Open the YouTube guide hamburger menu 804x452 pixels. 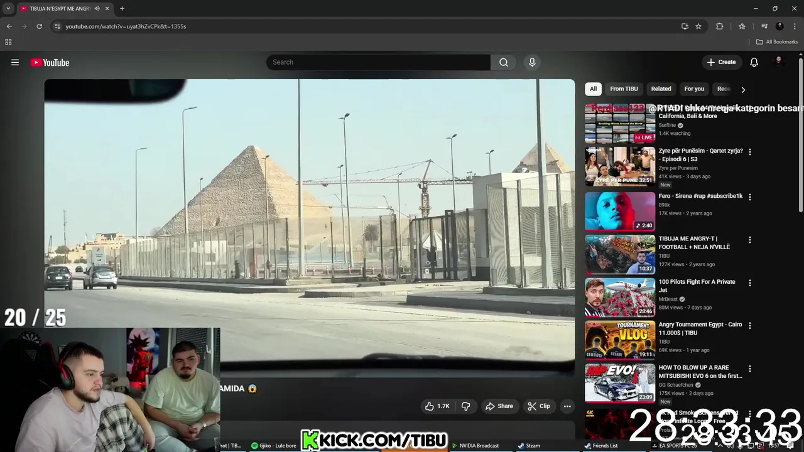[15, 62]
